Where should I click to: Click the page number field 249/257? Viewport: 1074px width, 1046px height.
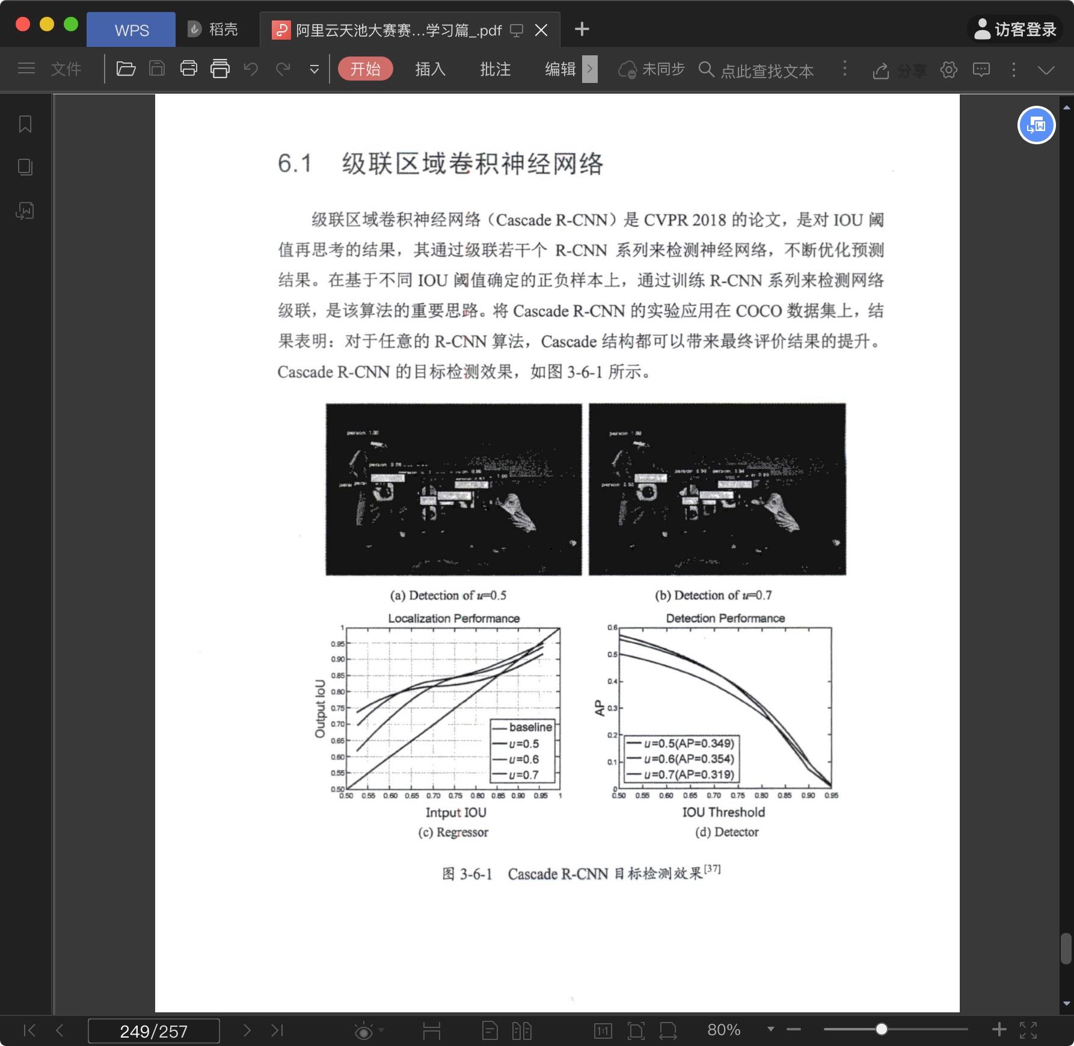pyautogui.click(x=154, y=1031)
